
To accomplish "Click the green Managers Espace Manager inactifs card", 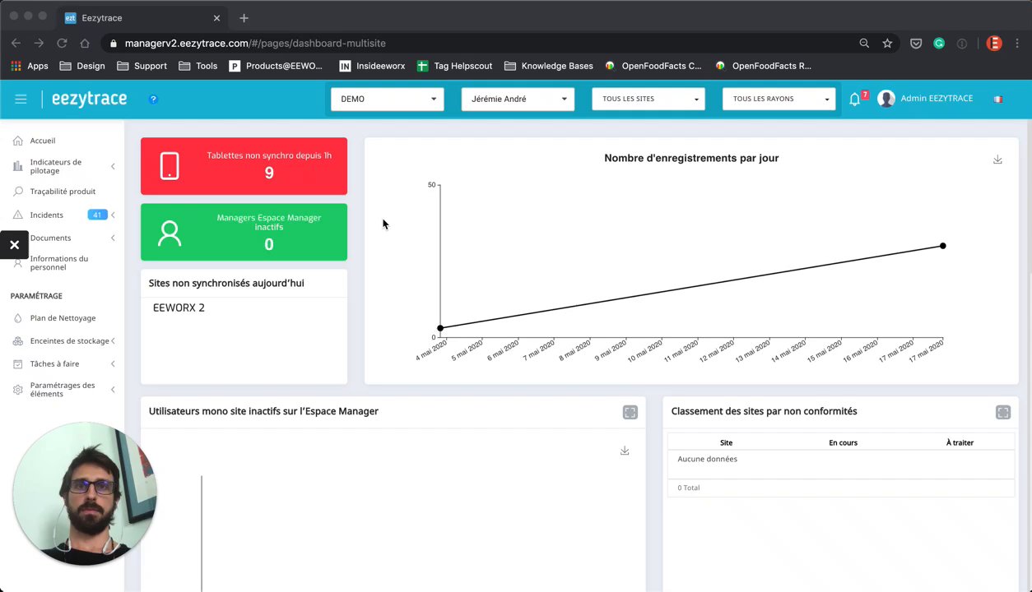I will click(x=244, y=232).
